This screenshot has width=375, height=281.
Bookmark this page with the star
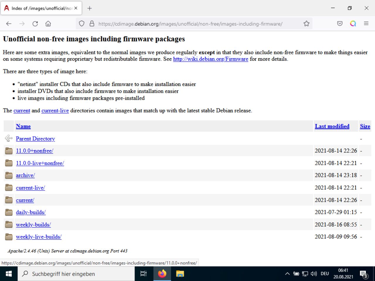click(306, 24)
